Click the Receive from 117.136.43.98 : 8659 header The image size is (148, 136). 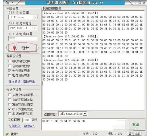tap(71, 60)
